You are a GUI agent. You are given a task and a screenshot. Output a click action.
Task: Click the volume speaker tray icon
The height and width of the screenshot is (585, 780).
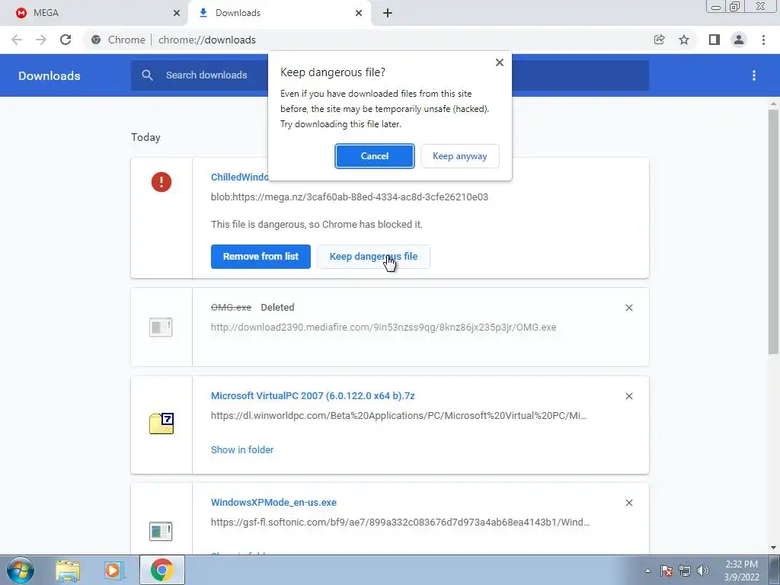(703, 571)
